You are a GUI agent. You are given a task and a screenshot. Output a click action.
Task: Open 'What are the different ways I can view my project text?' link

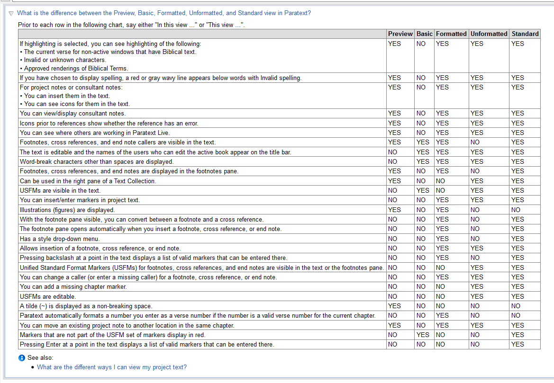pos(112,367)
